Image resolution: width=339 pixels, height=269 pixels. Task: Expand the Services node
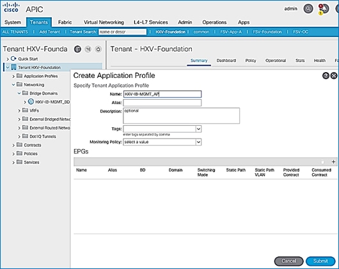click(13, 162)
